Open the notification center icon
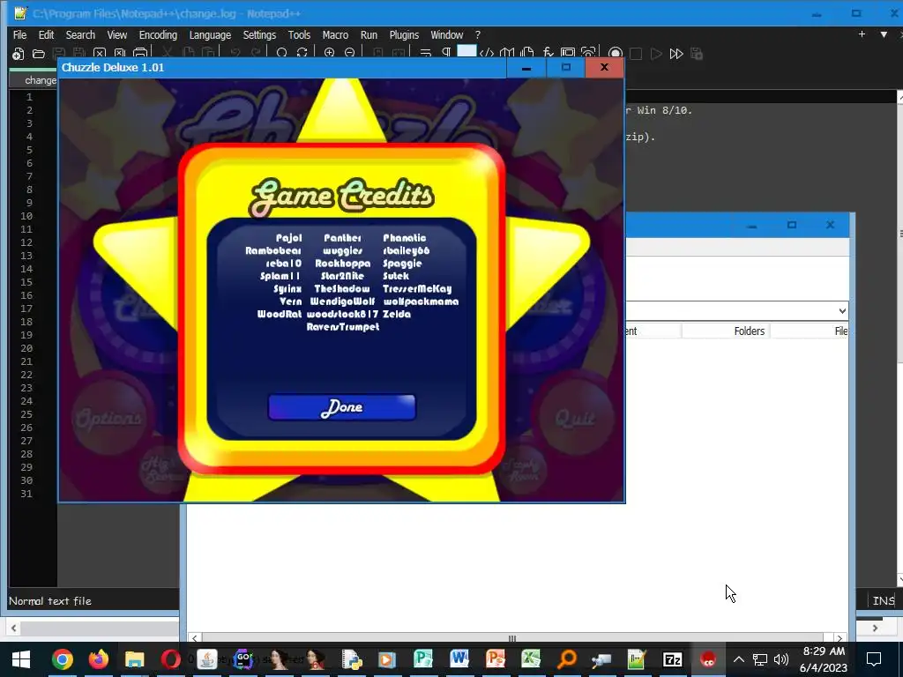903x677 pixels. [x=874, y=659]
